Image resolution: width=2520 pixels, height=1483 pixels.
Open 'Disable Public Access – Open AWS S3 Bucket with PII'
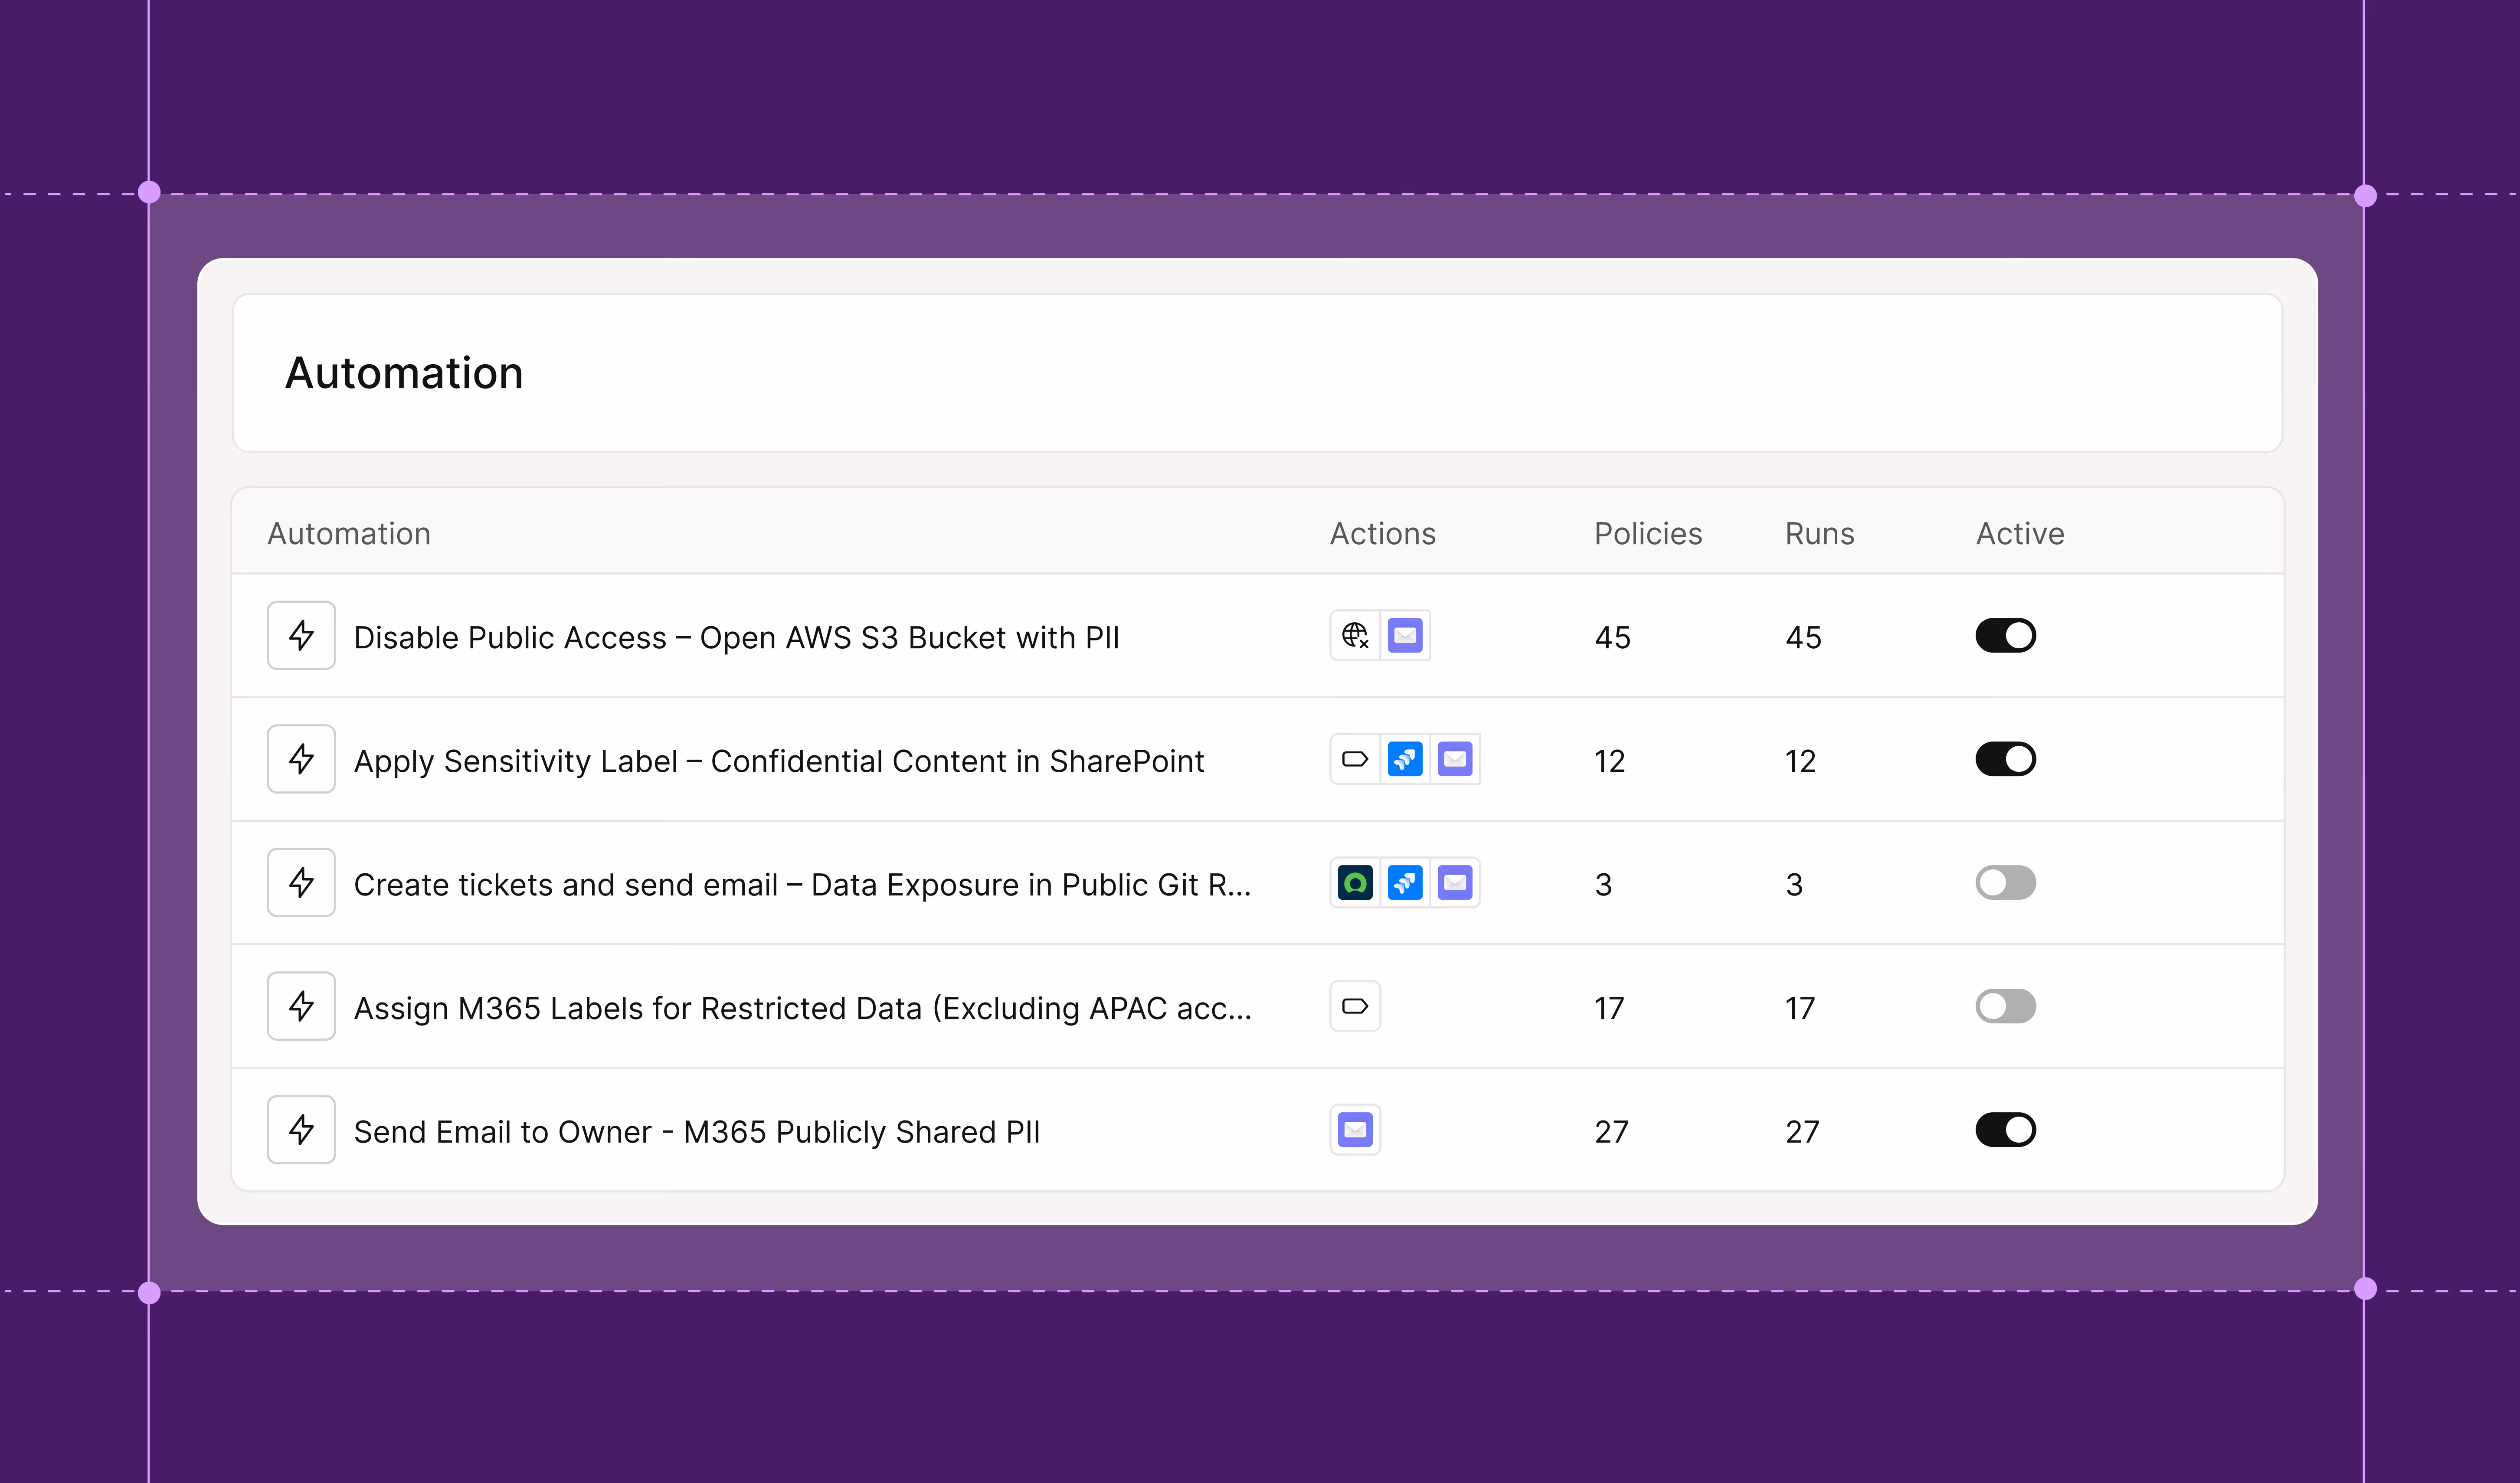(x=736, y=637)
